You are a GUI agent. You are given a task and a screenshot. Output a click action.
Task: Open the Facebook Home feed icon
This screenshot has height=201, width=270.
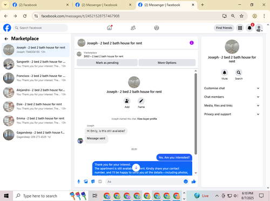coord(110,28)
